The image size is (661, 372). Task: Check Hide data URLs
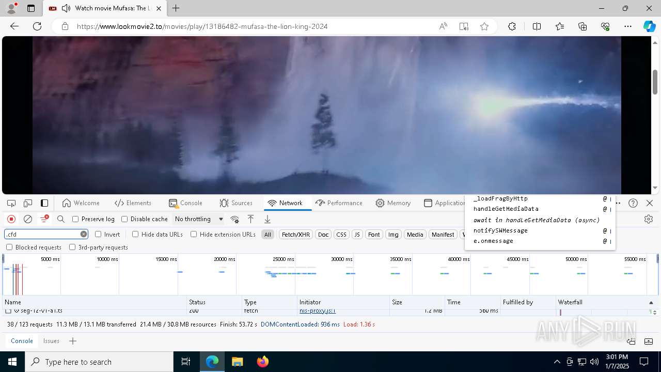135,234
